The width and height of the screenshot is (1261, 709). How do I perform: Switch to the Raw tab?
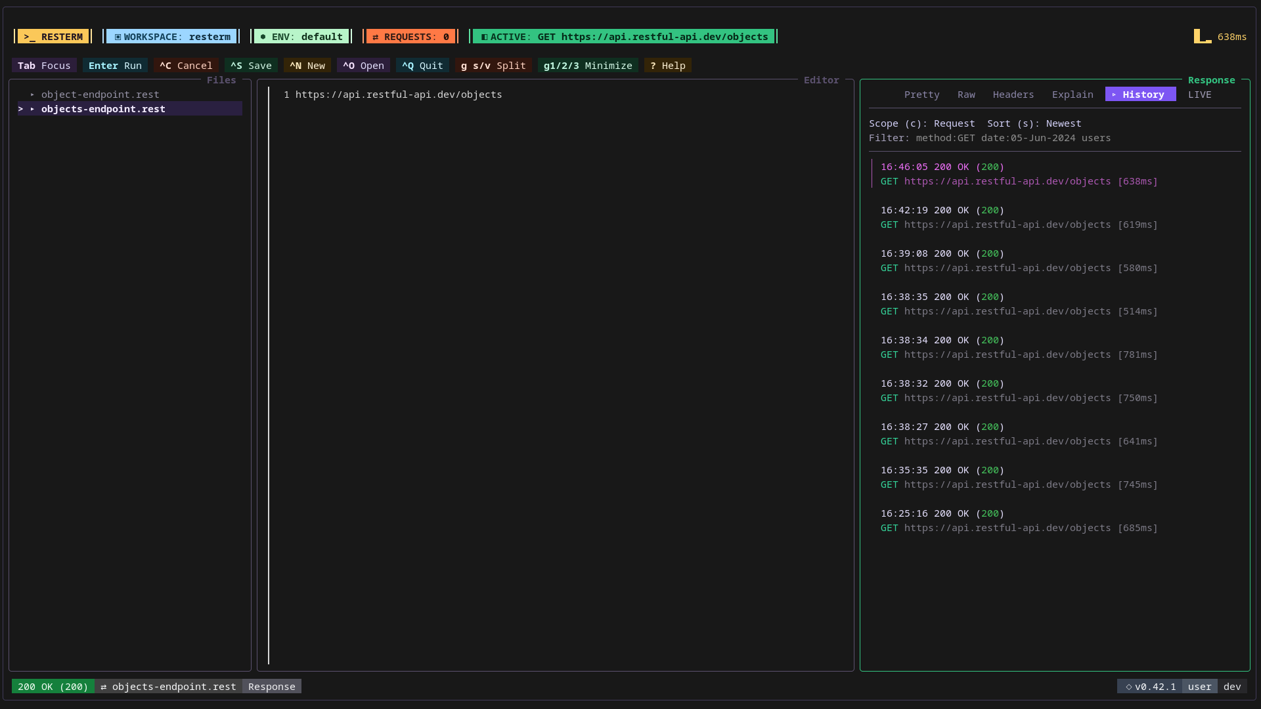(x=966, y=95)
